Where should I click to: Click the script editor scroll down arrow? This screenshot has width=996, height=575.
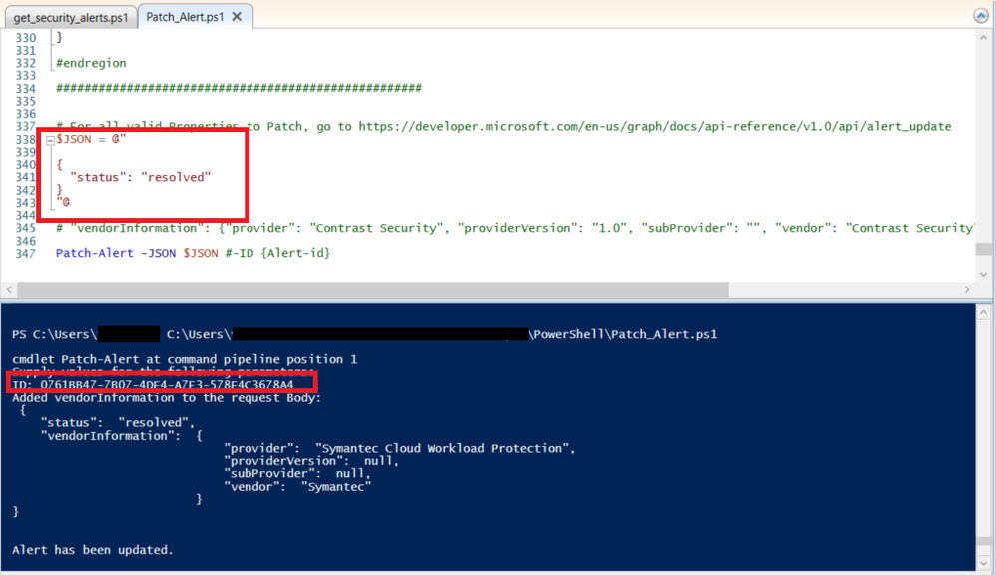[x=983, y=275]
